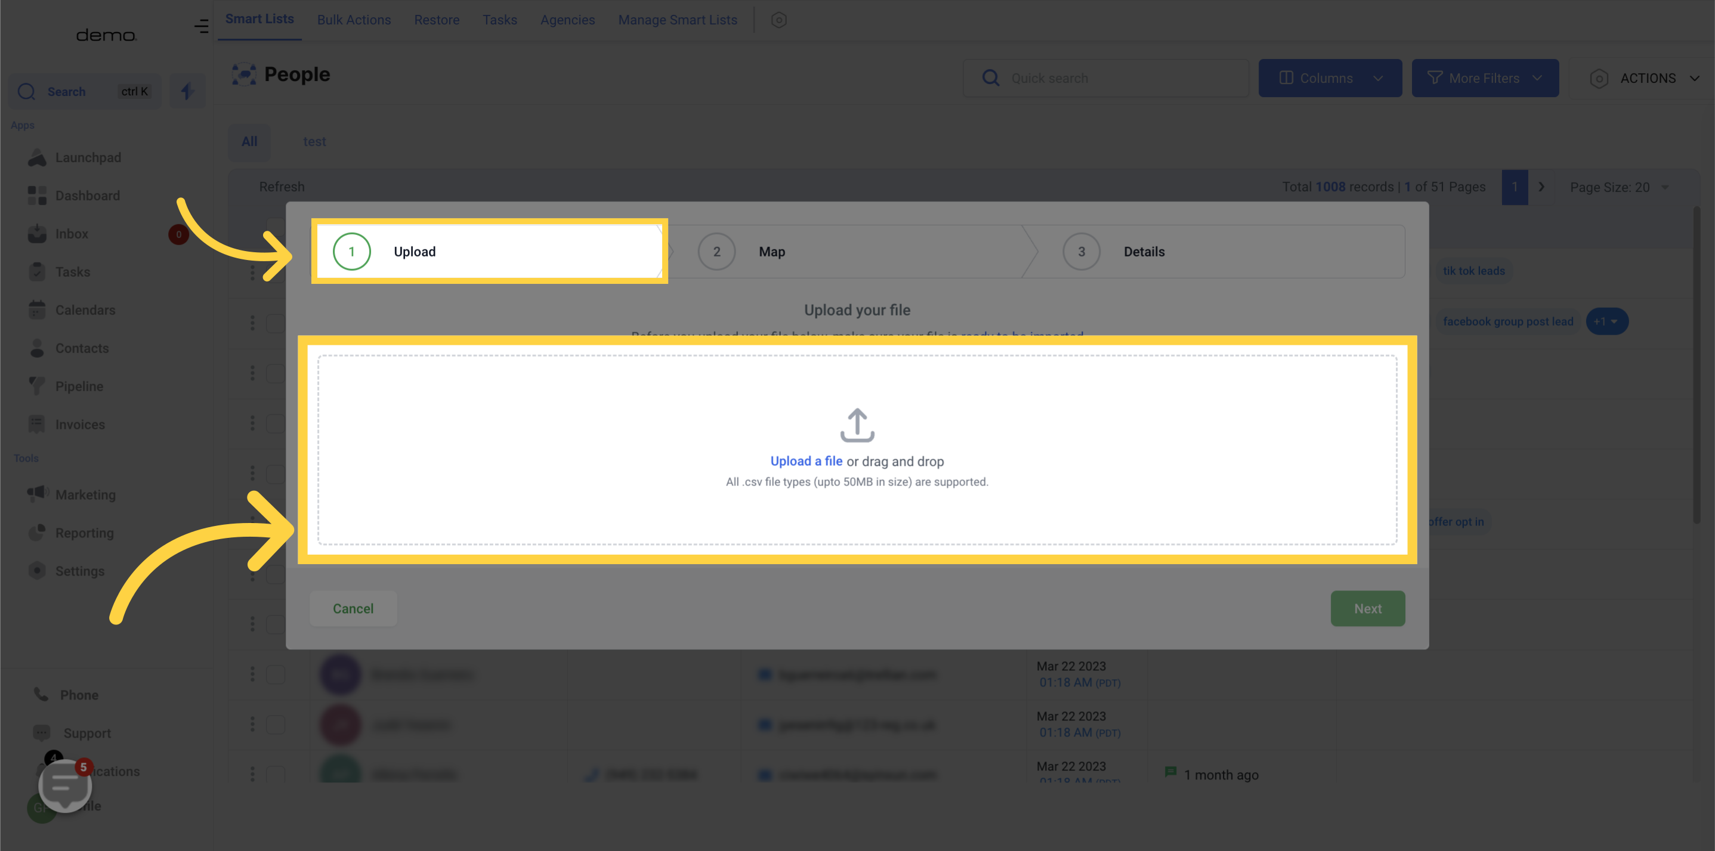Screen dimensions: 1715x851
Task: Switch to the test tab
Action: pyautogui.click(x=314, y=140)
